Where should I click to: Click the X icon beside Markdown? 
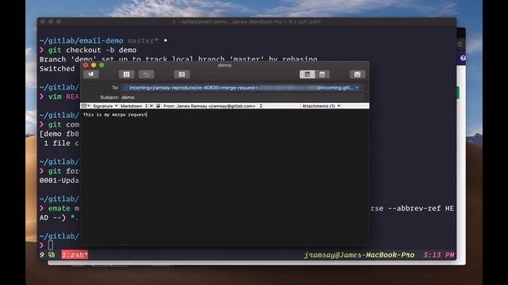pyautogui.click(x=152, y=105)
